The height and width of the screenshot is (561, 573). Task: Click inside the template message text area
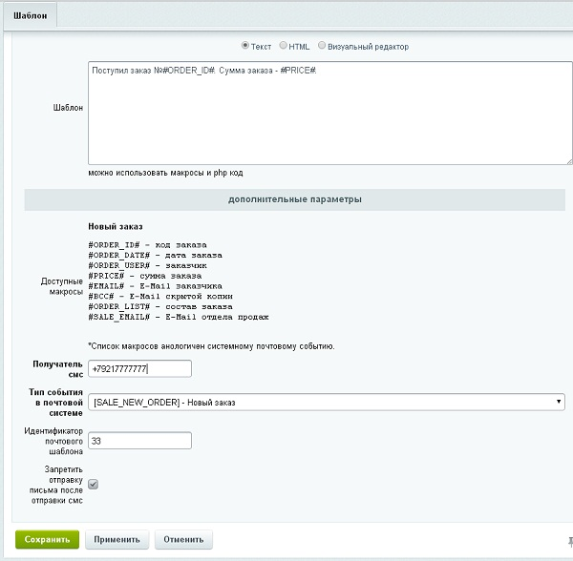pos(329,114)
